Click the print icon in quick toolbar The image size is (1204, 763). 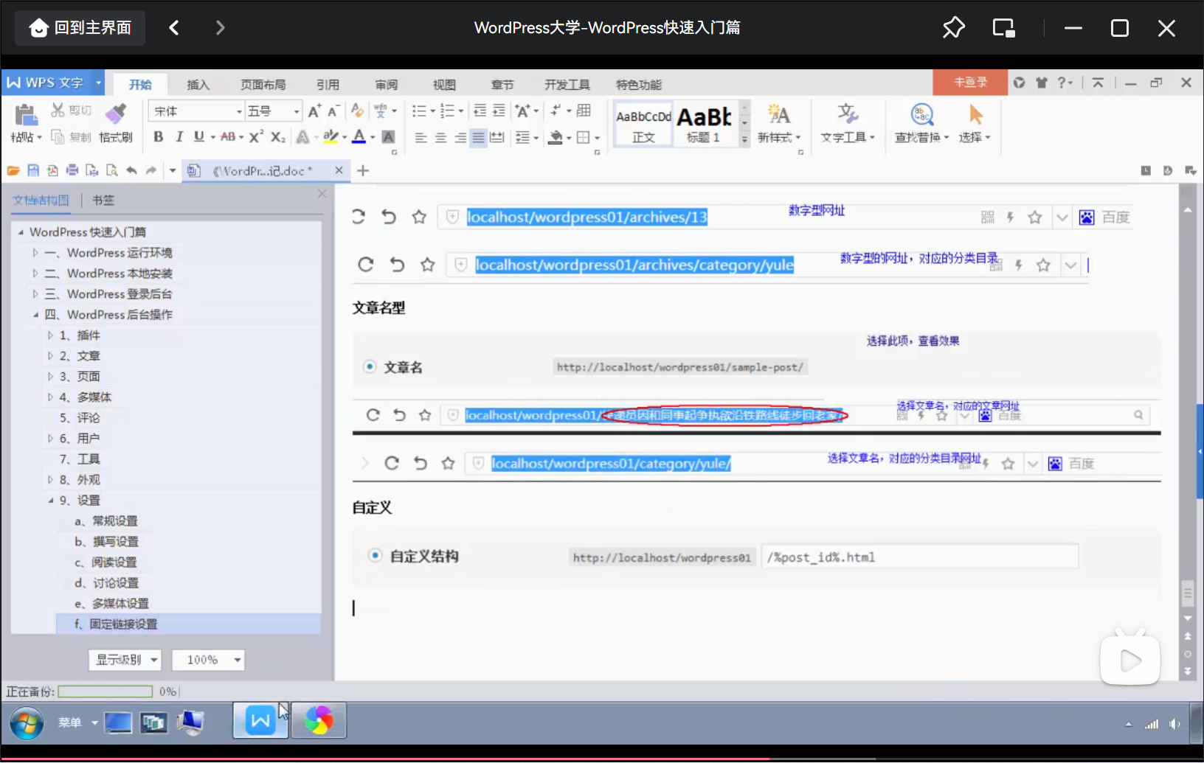coord(72,170)
